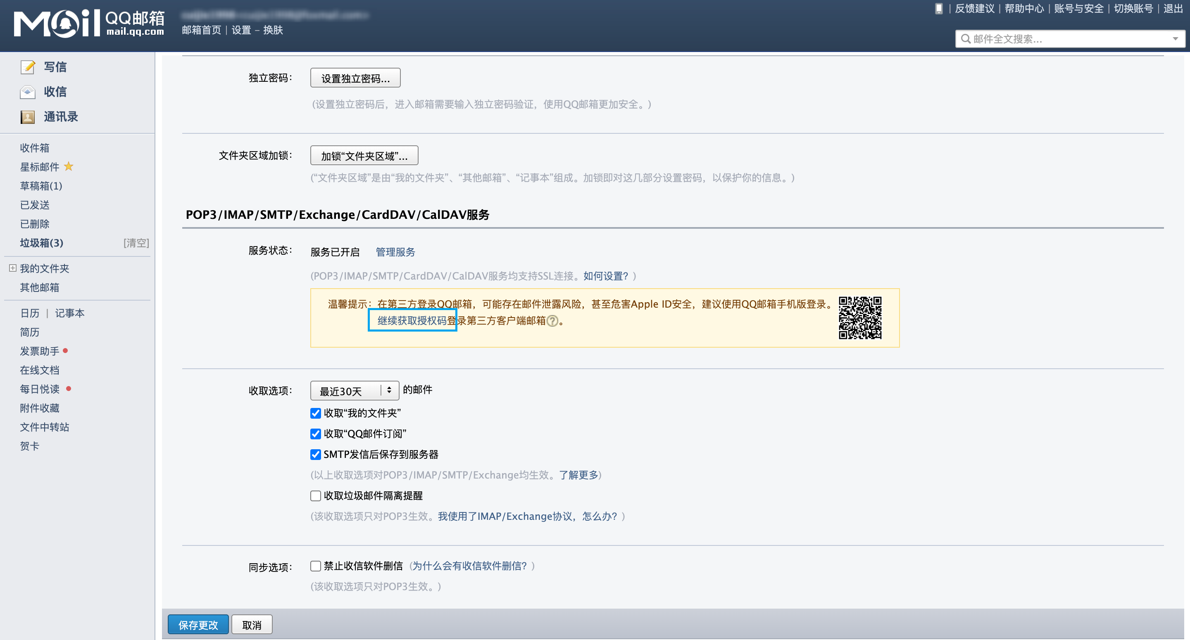1190x640 pixels.
Task: Click inside the 邮件全文搜索 field
Action: [x=1069, y=39]
